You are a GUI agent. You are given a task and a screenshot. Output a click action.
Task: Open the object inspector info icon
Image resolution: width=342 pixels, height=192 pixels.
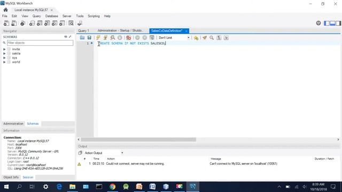(x=22, y=23)
